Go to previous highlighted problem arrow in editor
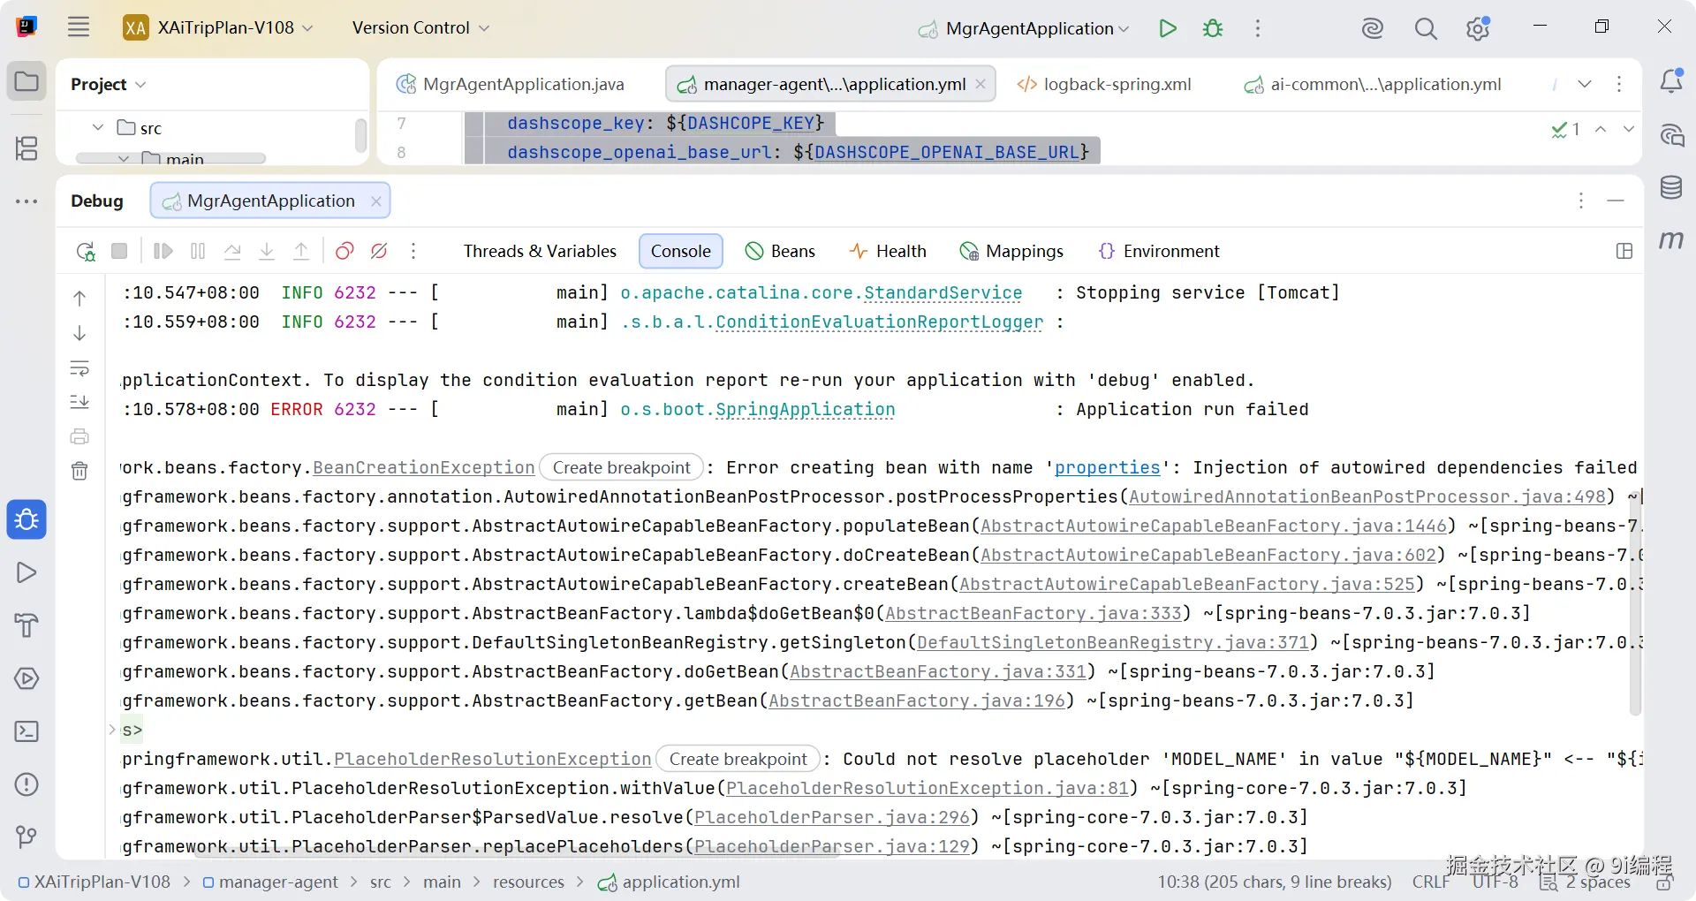 1601,129
